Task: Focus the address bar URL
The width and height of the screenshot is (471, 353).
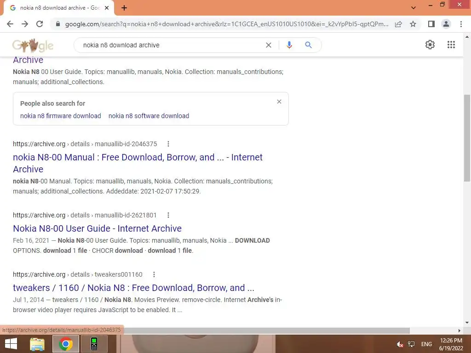Action: tap(227, 24)
